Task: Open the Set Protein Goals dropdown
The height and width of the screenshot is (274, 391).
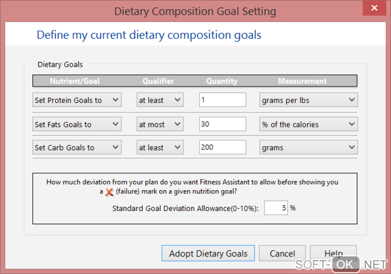Action: [77, 100]
